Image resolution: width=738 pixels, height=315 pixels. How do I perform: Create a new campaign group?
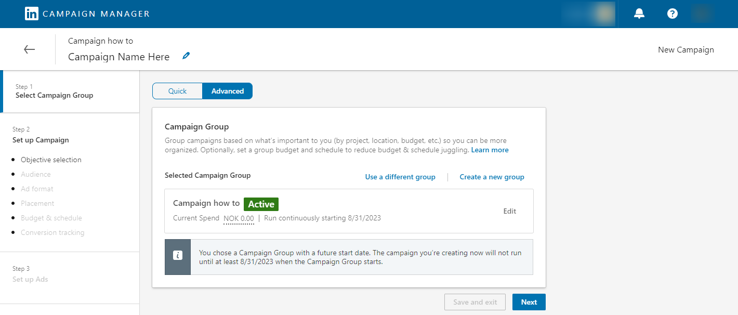(x=492, y=177)
